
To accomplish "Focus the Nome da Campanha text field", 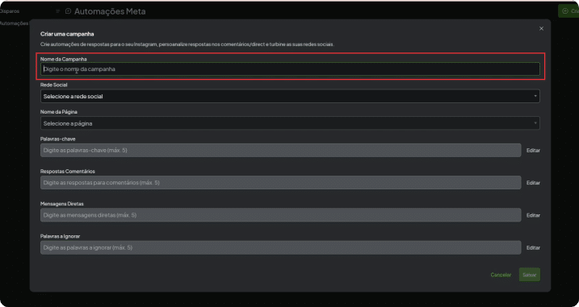I will (x=290, y=69).
